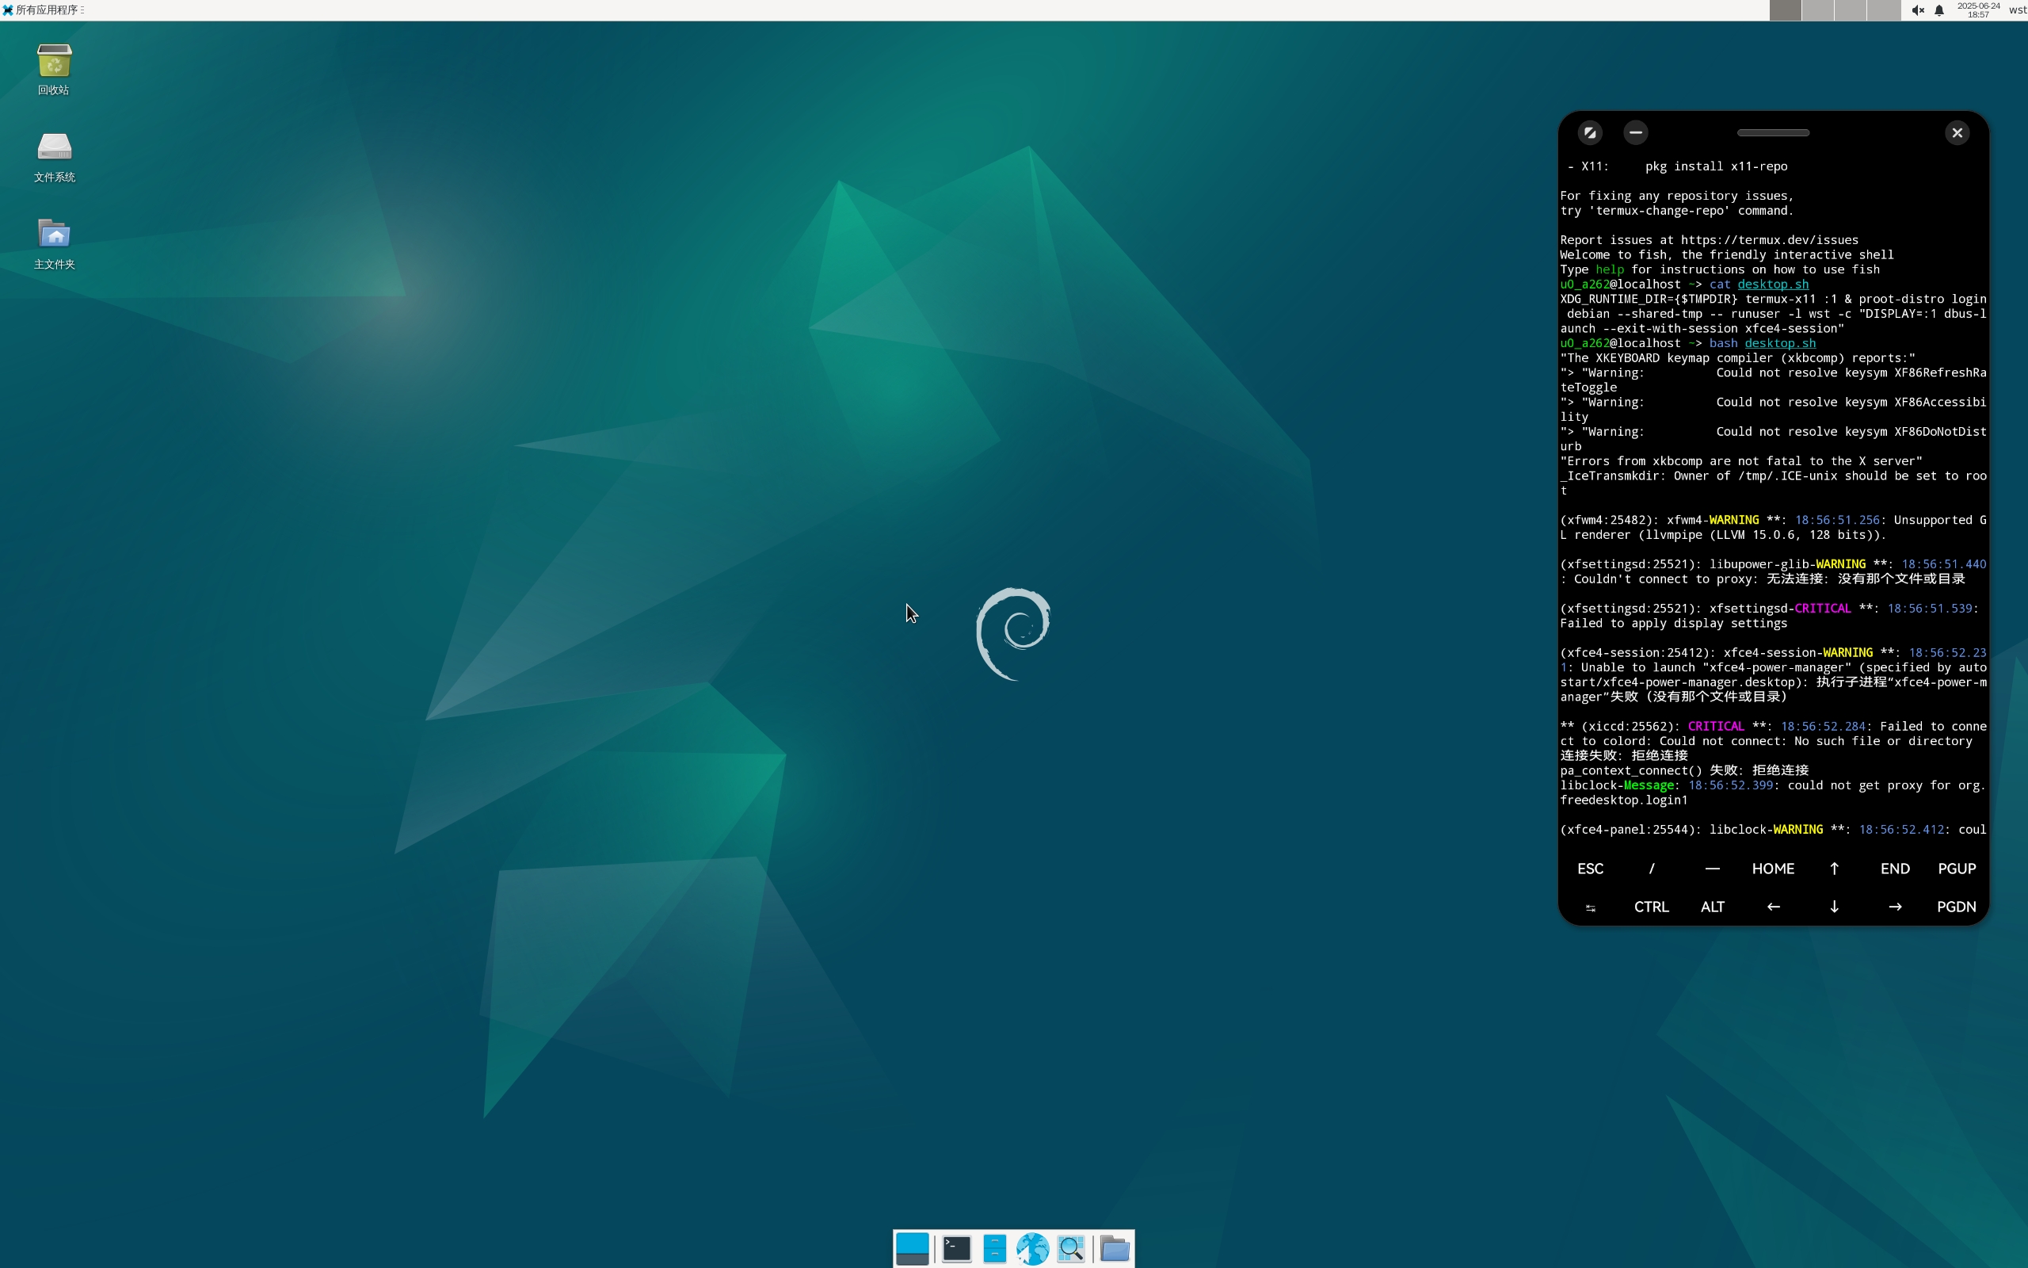Click the notification bell icon
Viewport: 2028px width, 1268px height.
(1939, 10)
